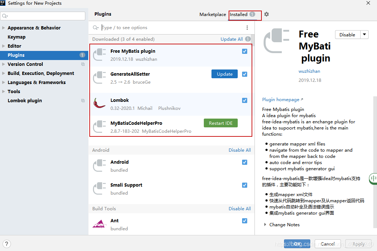Close the Settings dialog window
The height and width of the screenshot is (251, 377).
368,3
